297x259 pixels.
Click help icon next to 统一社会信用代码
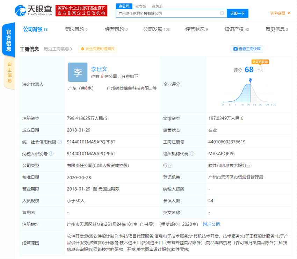[60, 142]
